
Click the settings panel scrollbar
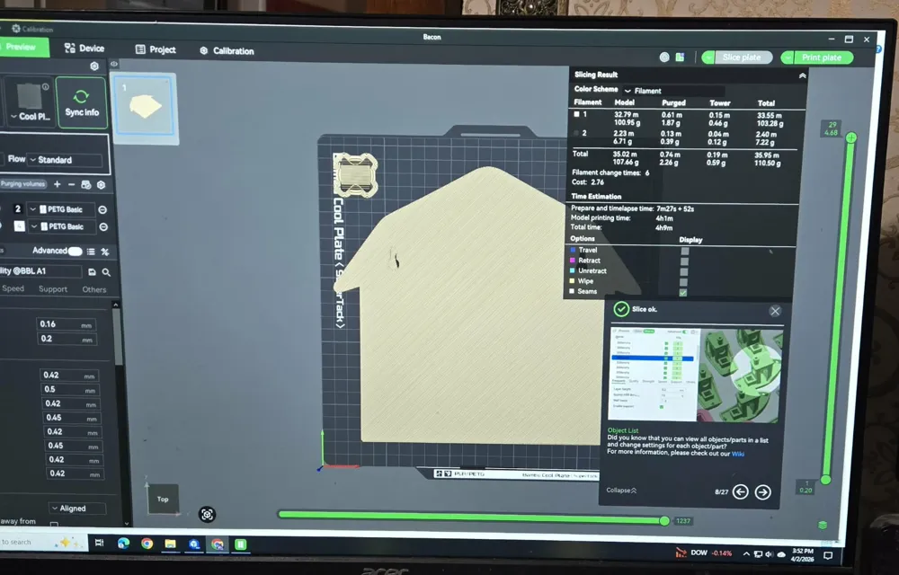118,338
